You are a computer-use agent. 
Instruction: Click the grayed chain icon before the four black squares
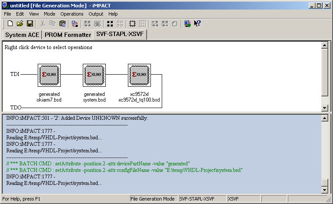point(97,23)
